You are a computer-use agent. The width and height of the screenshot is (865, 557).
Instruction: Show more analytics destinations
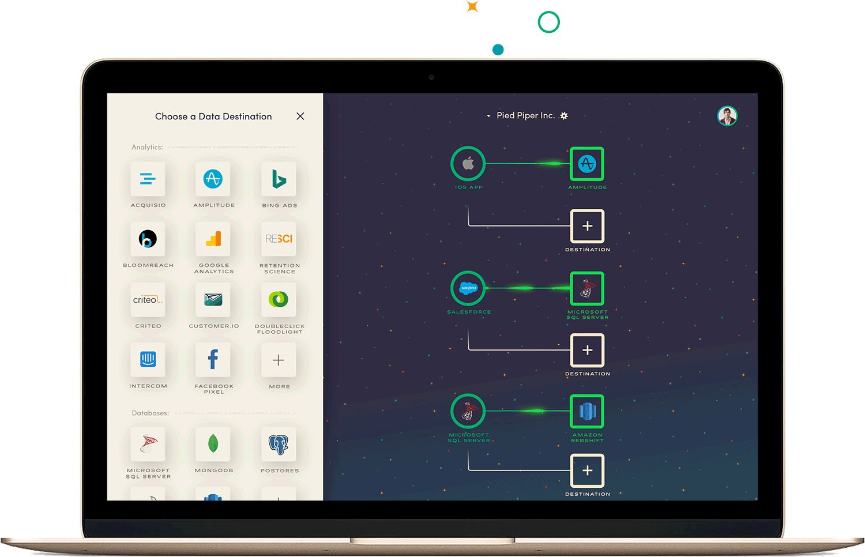pyautogui.click(x=279, y=360)
